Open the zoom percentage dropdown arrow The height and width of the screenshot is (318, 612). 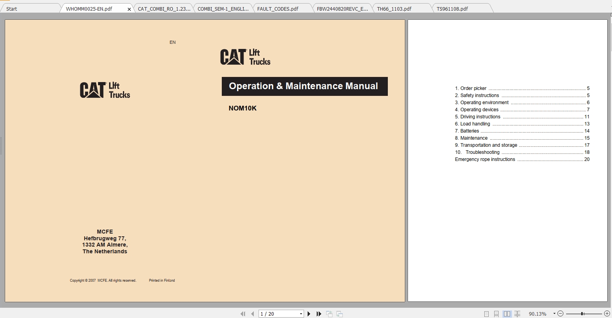pyautogui.click(x=554, y=314)
